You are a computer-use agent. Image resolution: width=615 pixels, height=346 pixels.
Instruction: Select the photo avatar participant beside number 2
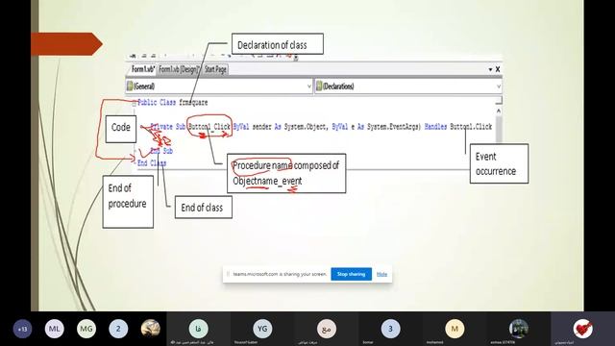(x=150, y=329)
